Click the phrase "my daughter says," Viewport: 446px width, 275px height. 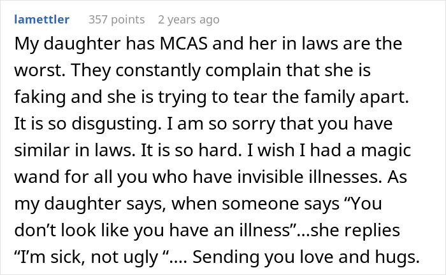[90, 204]
